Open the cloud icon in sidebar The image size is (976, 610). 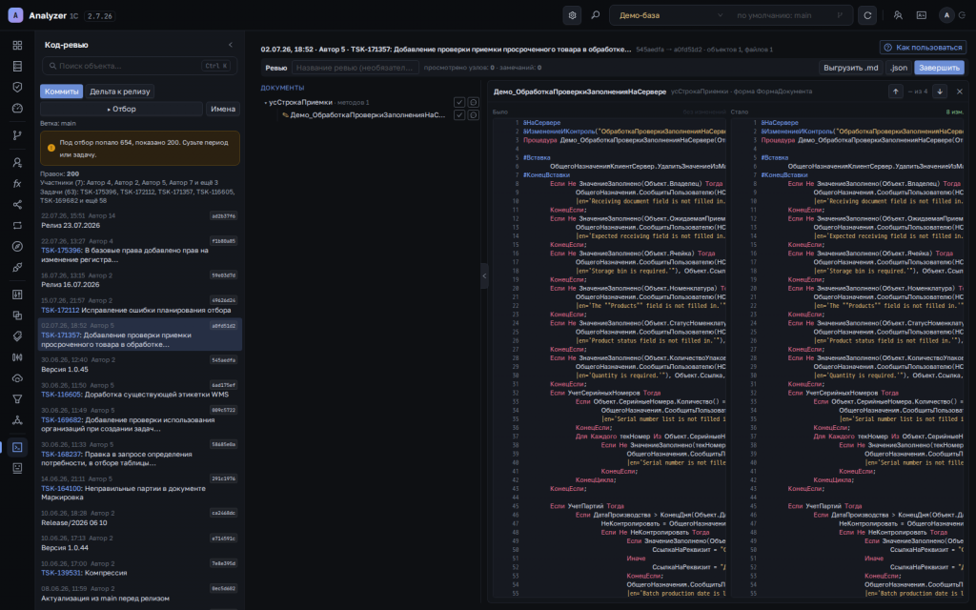pyautogui.click(x=17, y=378)
